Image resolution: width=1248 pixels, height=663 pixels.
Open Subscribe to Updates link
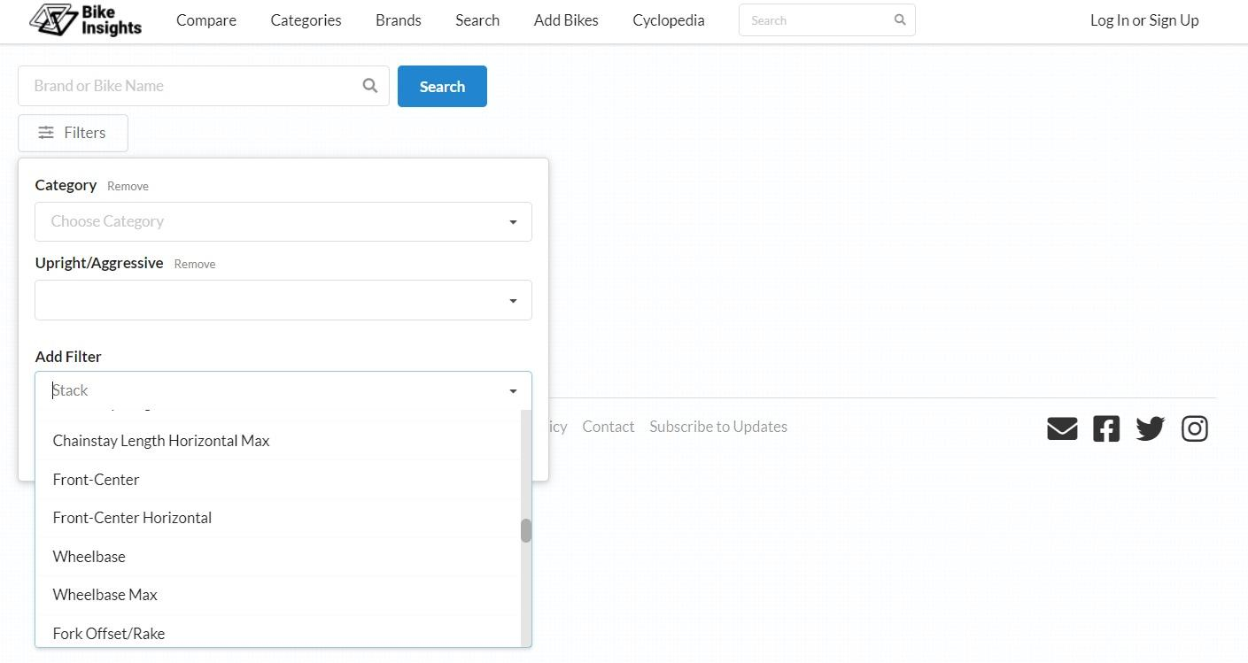pyautogui.click(x=718, y=427)
